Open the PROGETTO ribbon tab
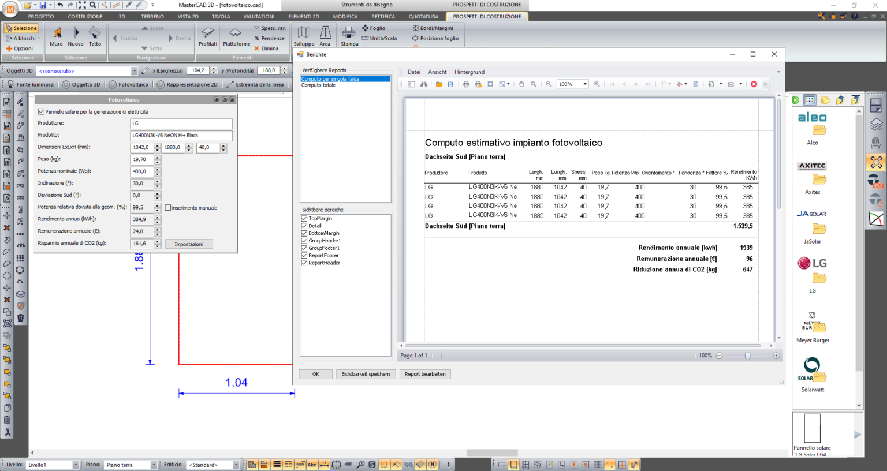 [x=41, y=17]
